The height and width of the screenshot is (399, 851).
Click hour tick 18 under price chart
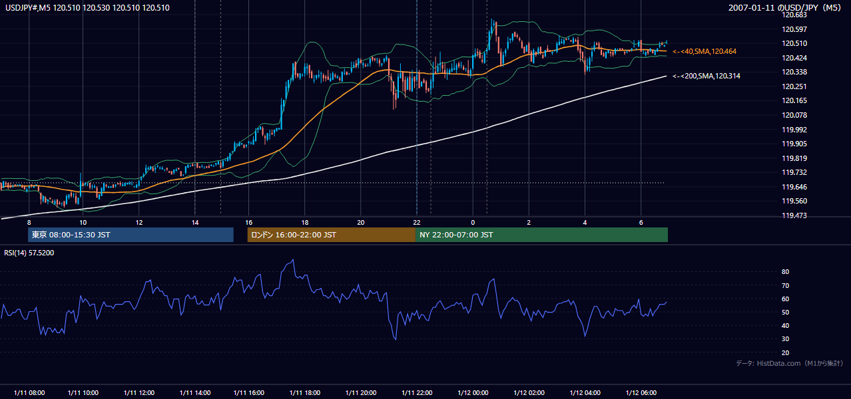click(304, 222)
